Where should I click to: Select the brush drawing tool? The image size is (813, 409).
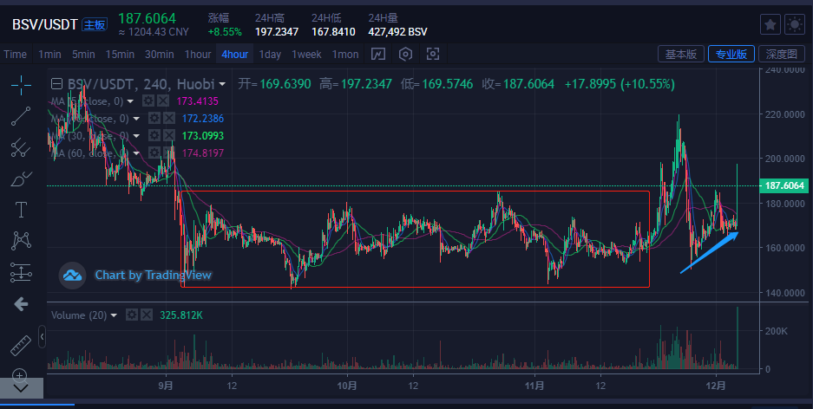[21, 179]
